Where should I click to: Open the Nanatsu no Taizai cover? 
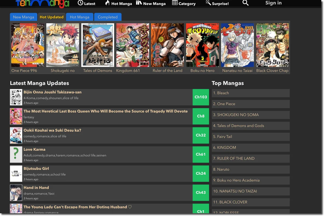[x=238, y=45]
